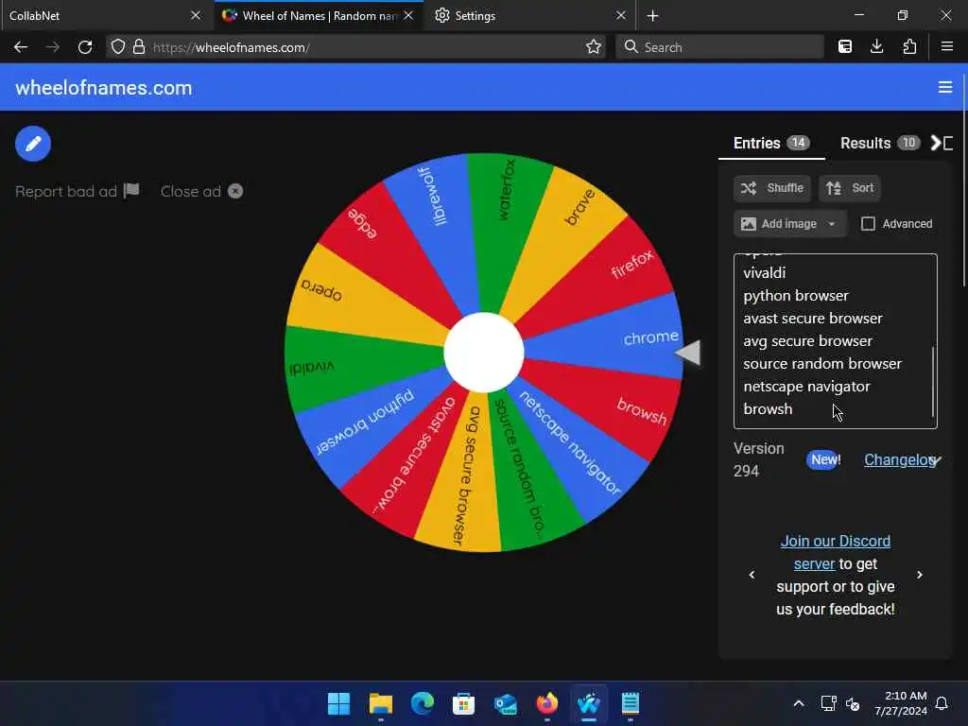Close the Settings tab
968x726 pixels.
(621, 15)
